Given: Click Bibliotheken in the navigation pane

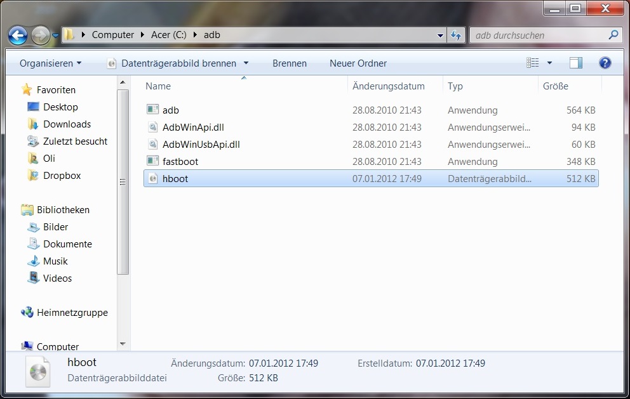Looking at the screenshot, I should [63, 210].
